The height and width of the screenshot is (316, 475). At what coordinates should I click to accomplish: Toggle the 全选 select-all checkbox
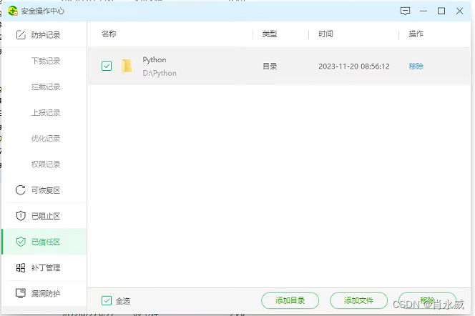pyautogui.click(x=107, y=301)
